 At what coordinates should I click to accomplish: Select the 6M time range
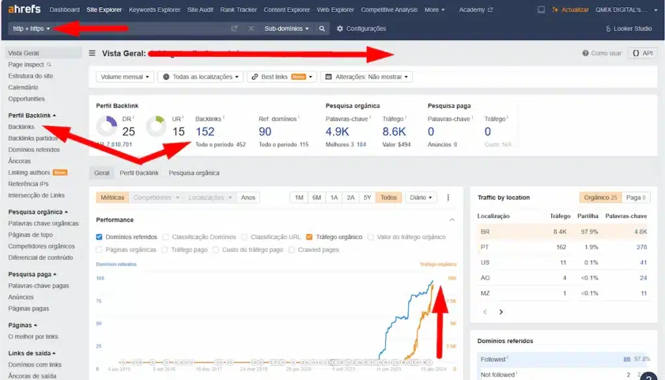point(316,197)
